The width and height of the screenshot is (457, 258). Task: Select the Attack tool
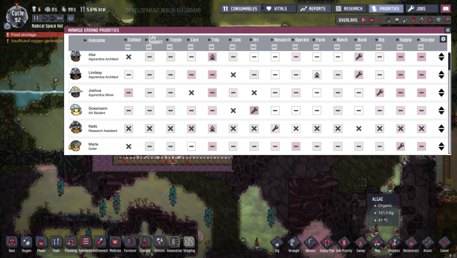tap(427, 244)
